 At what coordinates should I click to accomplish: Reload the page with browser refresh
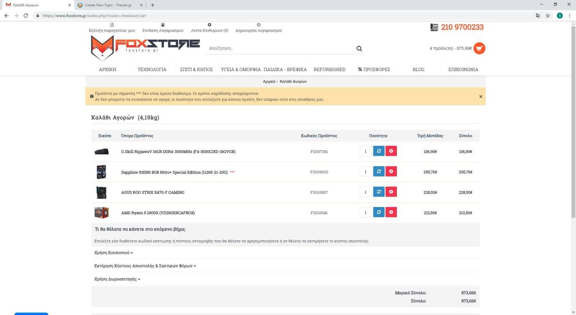point(26,15)
